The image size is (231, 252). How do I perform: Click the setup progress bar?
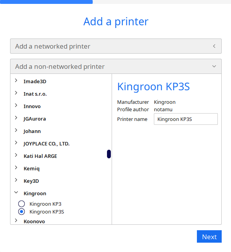[115, 2]
